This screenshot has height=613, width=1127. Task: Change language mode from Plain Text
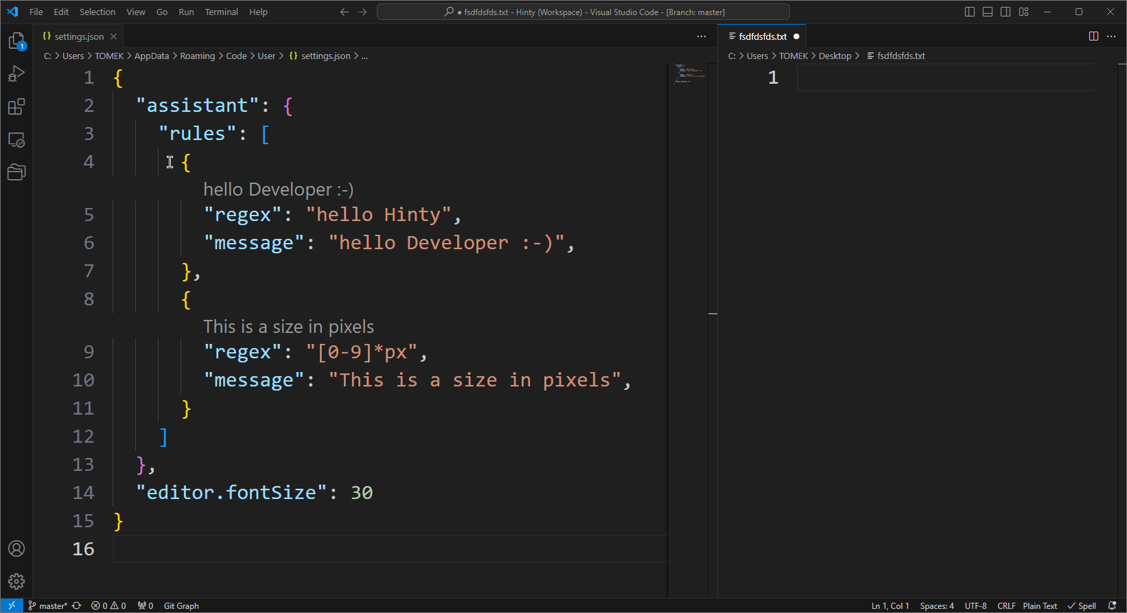tap(1040, 605)
